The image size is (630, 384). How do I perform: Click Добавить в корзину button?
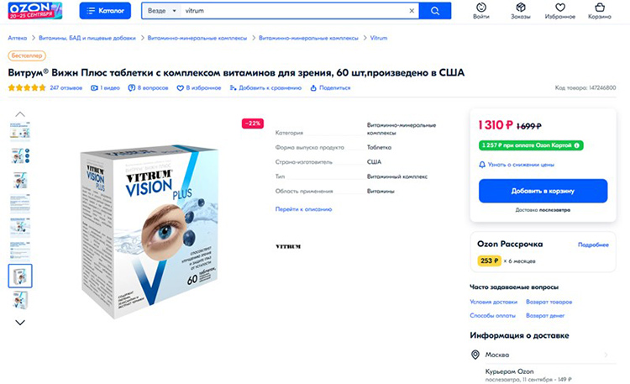pyautogui.click(x=543, y=191)
